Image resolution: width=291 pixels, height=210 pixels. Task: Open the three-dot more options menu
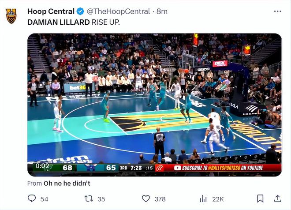coord(277,11)
